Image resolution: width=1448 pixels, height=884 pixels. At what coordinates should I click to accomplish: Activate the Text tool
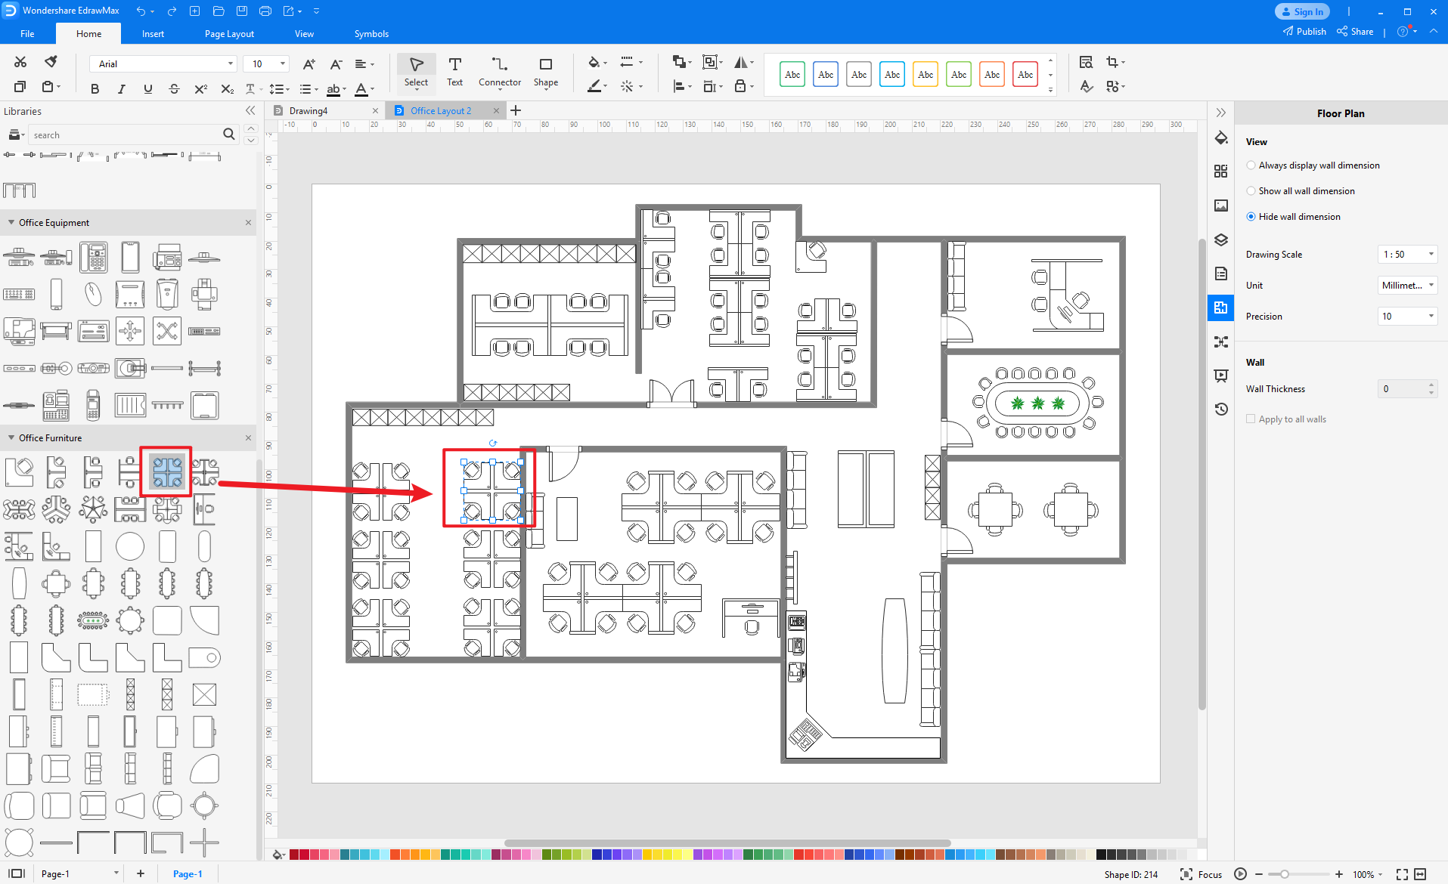[x=454, y=72]
